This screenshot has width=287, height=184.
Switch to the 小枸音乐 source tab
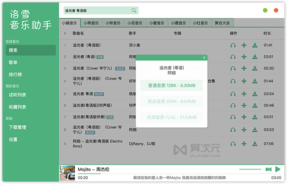(92, 23)
